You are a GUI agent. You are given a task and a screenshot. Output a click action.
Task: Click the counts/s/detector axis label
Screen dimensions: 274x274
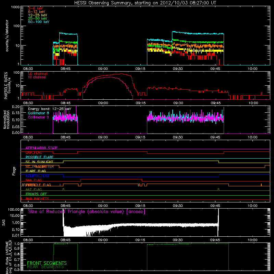7,36
